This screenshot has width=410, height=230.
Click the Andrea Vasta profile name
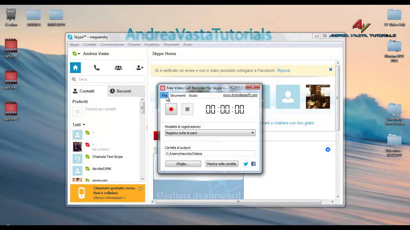point(96,54)
